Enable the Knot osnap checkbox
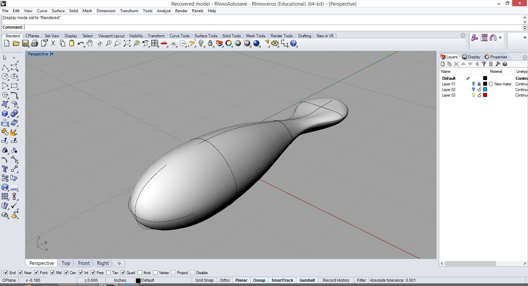 tap(140, 272)
